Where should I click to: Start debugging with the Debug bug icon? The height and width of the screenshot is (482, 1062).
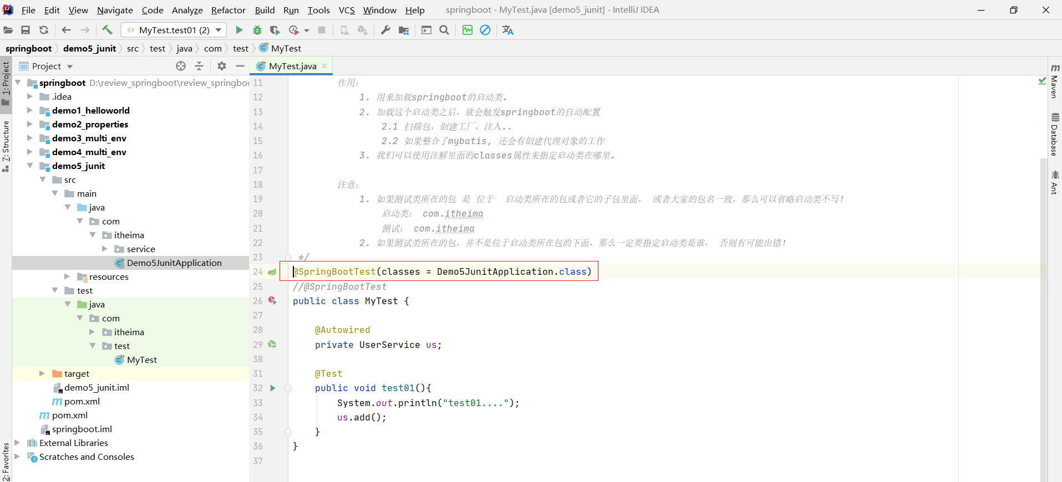click(x=257, y=30)
